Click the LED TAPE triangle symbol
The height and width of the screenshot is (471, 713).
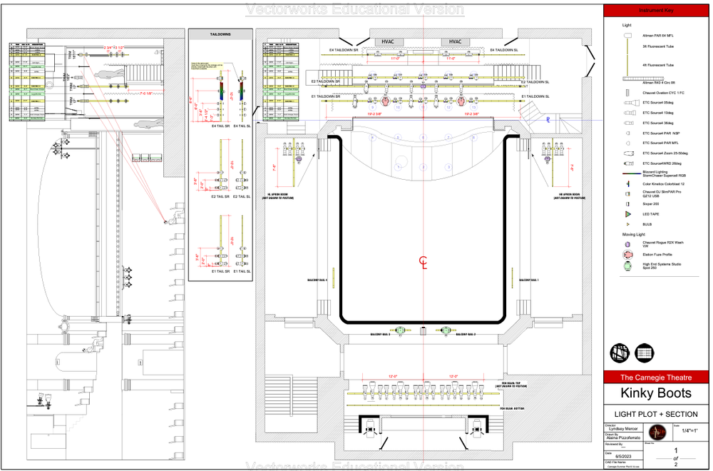pyautogui.click(x=628, y=214)
